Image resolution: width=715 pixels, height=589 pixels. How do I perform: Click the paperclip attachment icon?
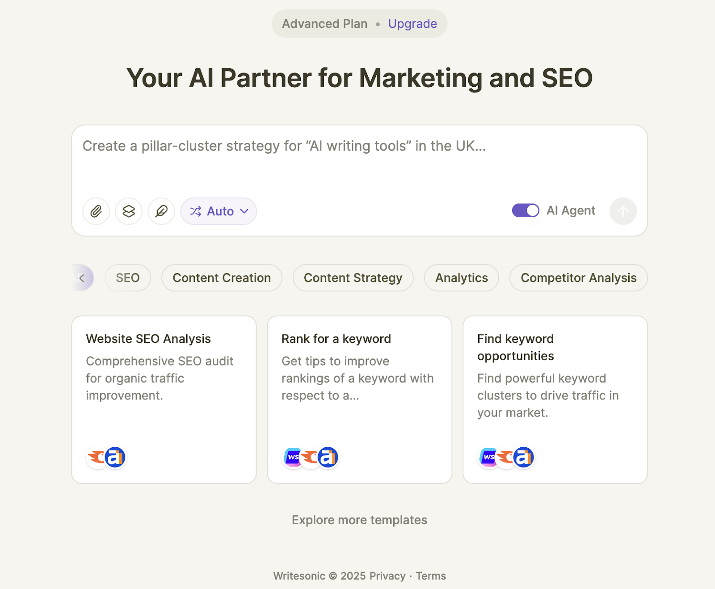click(96, 211)
